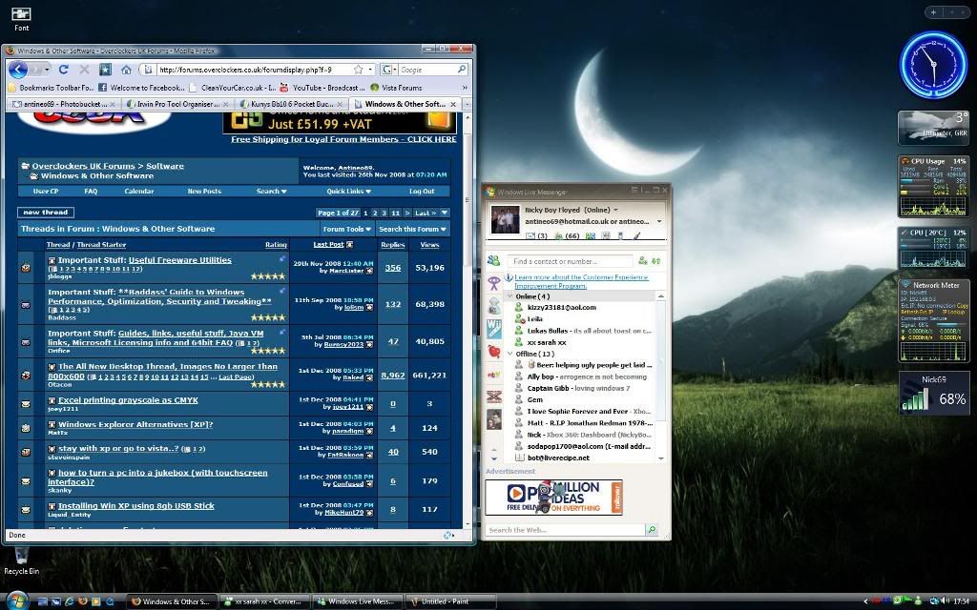Click the new thread button
The height and width of the screenshot is (610, 977).
coord(45,213)
